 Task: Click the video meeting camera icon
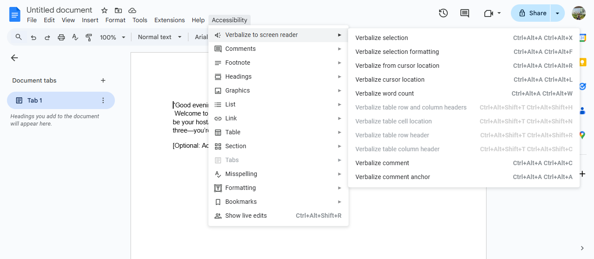tap(488, 13)
